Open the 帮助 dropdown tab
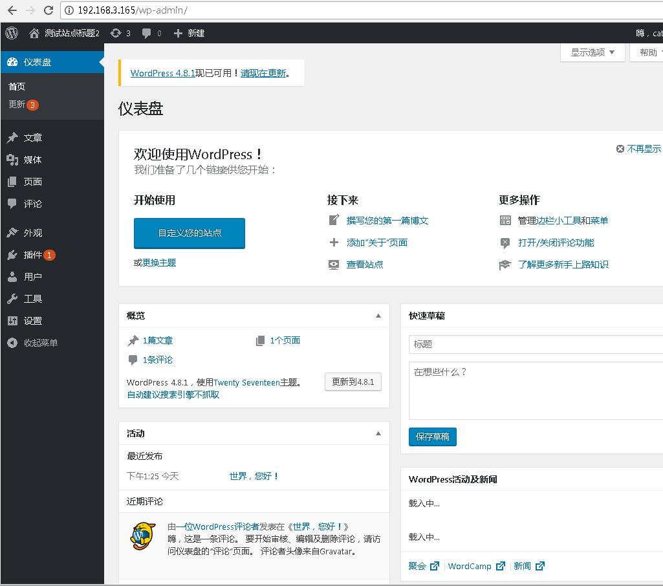Viewport: 663px width, 586px height. 647,52
